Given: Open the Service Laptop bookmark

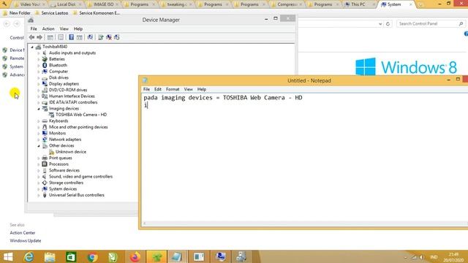Looking at the screenshot, I should tap(51, 13).
